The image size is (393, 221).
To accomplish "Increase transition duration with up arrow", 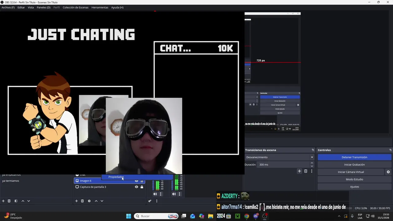I will [x=312, y=163].
